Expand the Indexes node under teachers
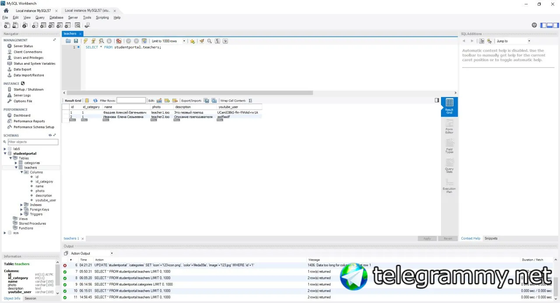 pos(21,205)
